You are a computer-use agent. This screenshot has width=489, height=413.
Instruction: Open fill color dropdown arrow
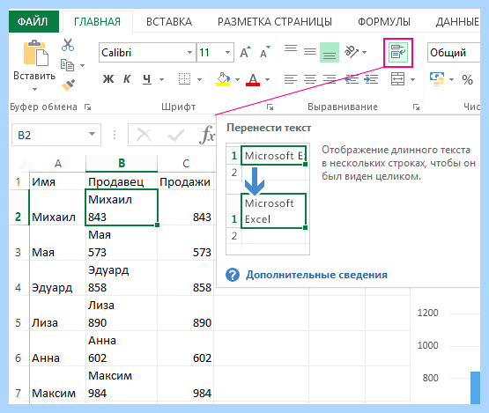coord(237,79)
